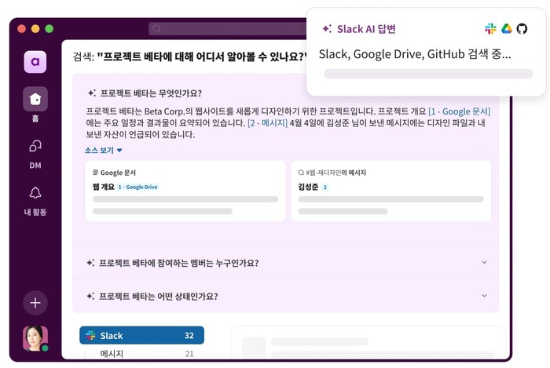Click 'Slack, Google Drive, GitHub 검색 중...' text
Viewport: 550px width, 368px height.
point(415,54)
